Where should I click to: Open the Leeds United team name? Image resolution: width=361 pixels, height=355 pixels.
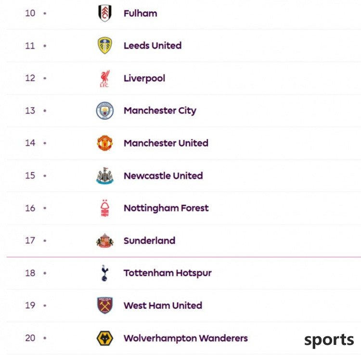(x=153, y=46)
